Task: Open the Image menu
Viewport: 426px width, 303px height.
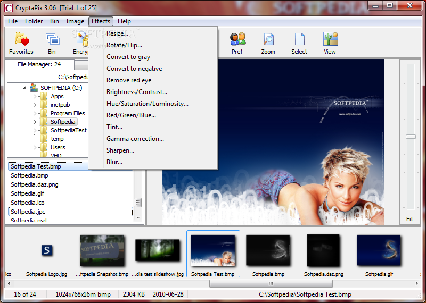Action: 75,21
